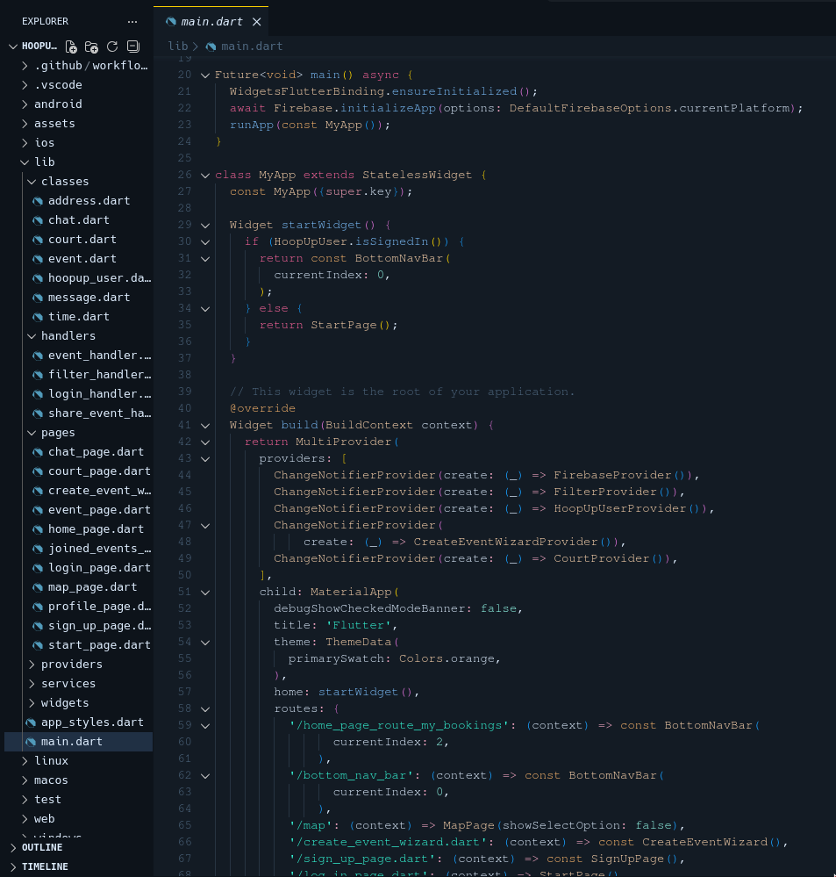Click the New Folder icon in Explorer
836x877 pixels.
pyautogui.click(x=92, y=47)
